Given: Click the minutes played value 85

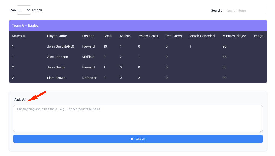Looking at the screenshot, I should [225, 67].
